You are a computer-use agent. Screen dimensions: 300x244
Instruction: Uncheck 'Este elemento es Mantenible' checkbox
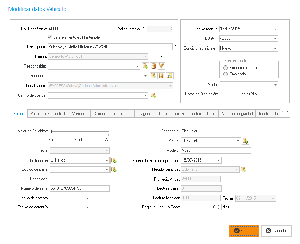(50, 37)
